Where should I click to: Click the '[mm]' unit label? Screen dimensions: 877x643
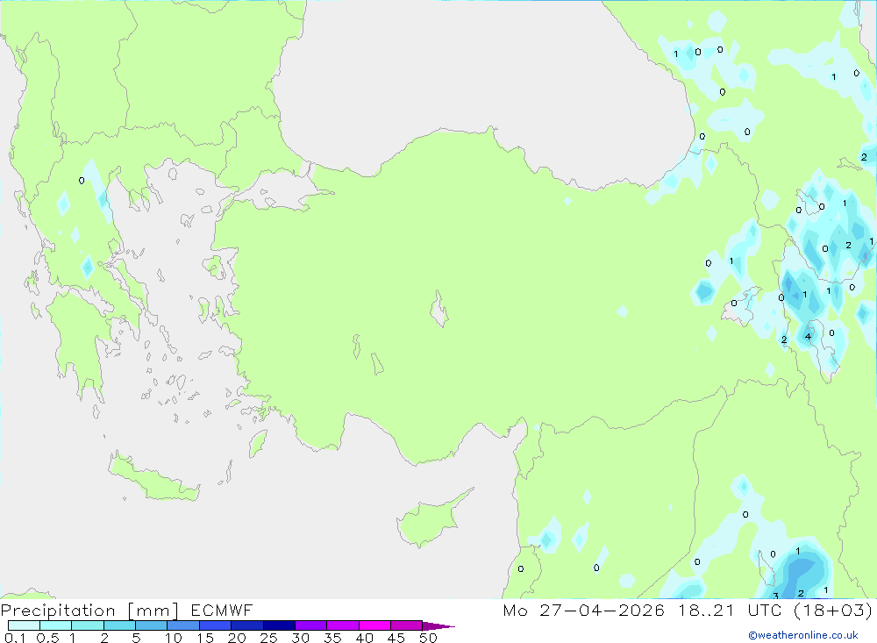click(153, 611)
